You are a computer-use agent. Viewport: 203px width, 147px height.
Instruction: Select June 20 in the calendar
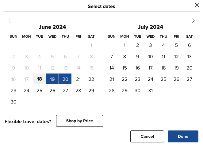[65, 79]
